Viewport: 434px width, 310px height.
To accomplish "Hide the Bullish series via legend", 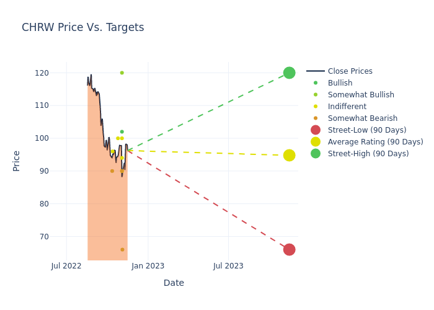I will coord(340,83).
